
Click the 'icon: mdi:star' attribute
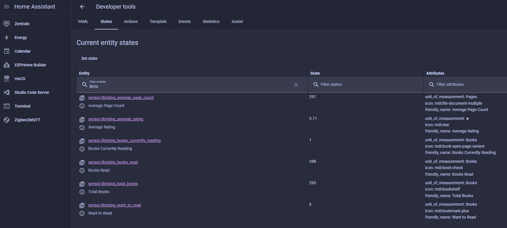point(437,125)
